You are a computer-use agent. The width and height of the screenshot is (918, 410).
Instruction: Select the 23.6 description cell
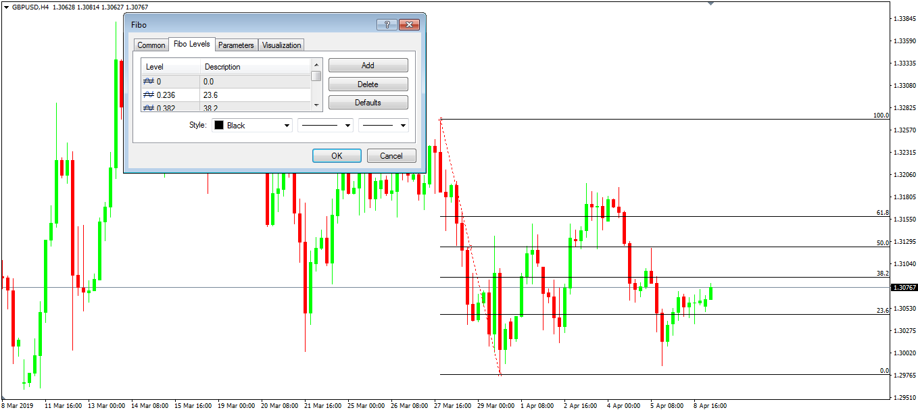pyautogui.click(x=254, y=95)
